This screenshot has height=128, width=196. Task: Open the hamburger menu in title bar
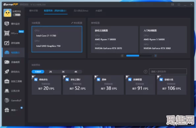179,5
